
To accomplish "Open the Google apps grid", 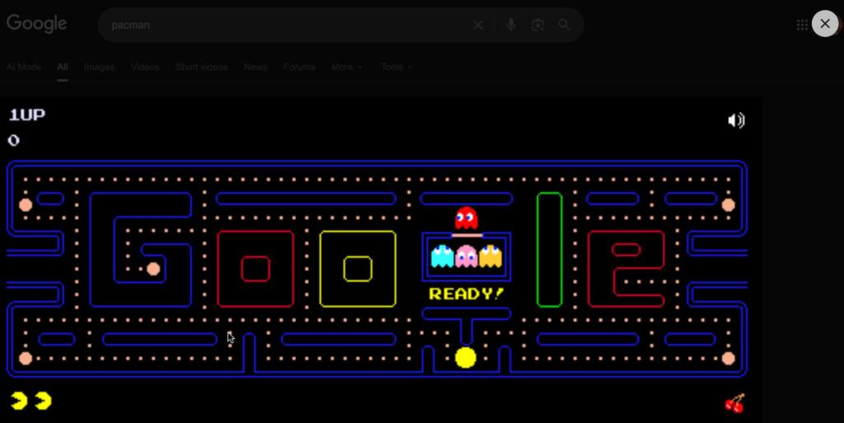I will pos(802,25).
